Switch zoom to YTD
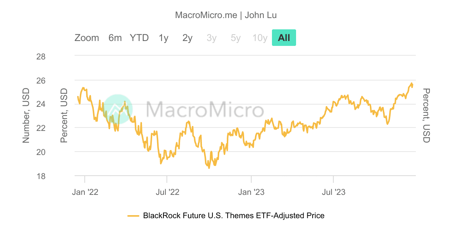This screenshot has width=452, height=237. (x=139, y=38)
